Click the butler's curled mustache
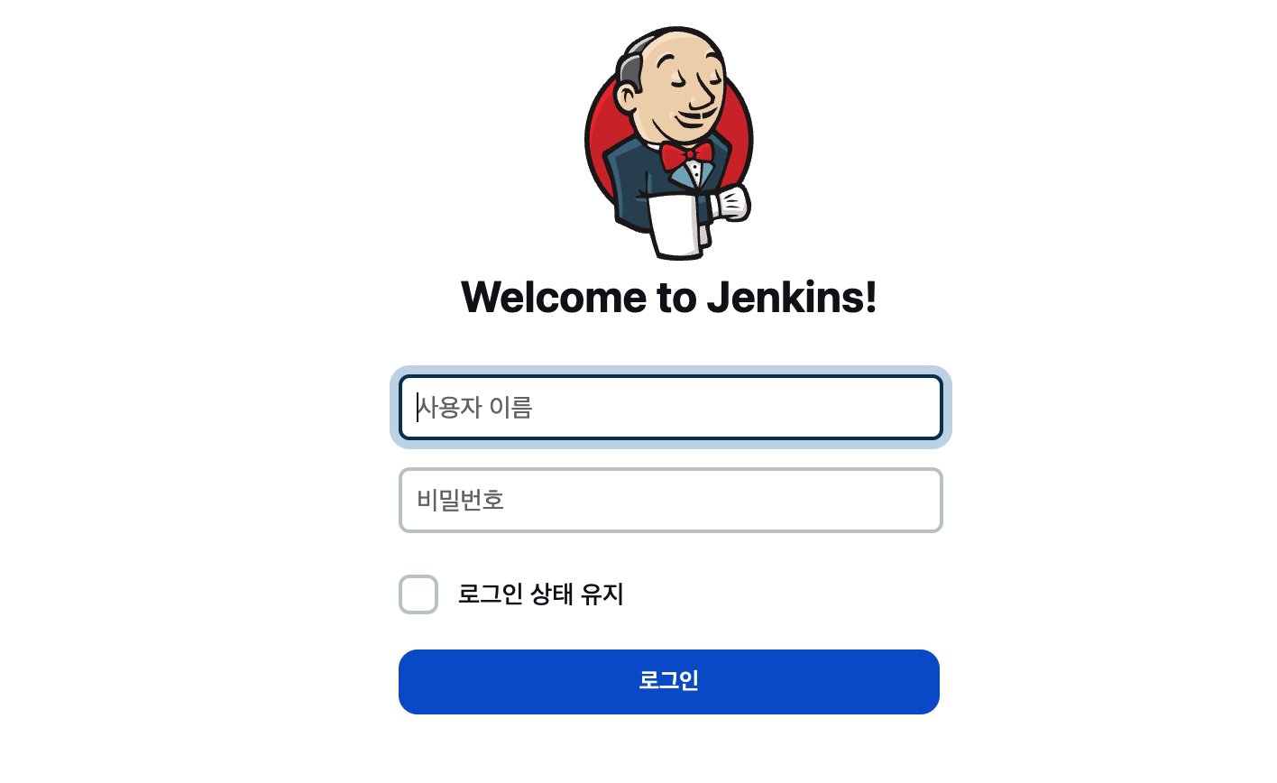 [695, 115]
